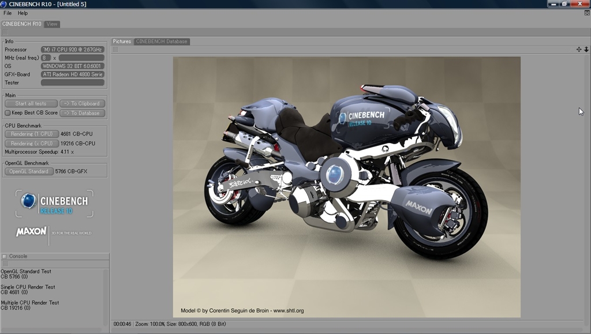Viewport: 591px width, 334px height.
Task: Click the "CB 19216 (0)" console line
Action: pyautogui.click(x=16, y=308)
